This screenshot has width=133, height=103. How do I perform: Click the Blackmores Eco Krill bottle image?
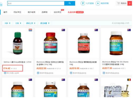[51, 43]
